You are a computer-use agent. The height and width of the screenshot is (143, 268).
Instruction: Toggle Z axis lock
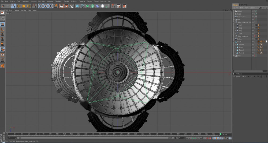pyautogui.click(x=50, y=6)
